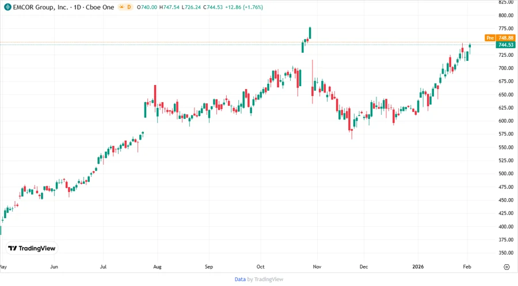
Task: Click the Oct label on time axis
Action: pos(260,266)
